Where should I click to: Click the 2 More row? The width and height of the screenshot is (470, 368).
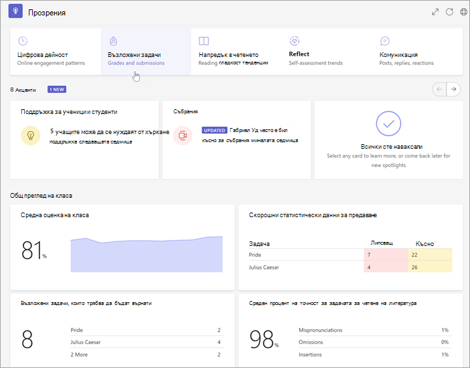point(147,355)
